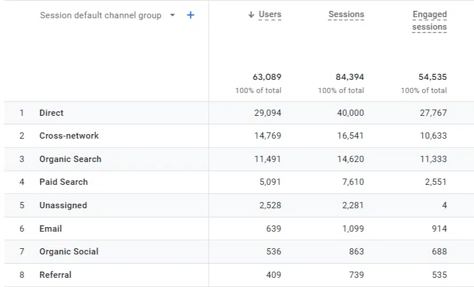The width and height of the screenshot is (474, 287).
Task: Click Direct users value 29,094
Action: [x=268, y=113]
